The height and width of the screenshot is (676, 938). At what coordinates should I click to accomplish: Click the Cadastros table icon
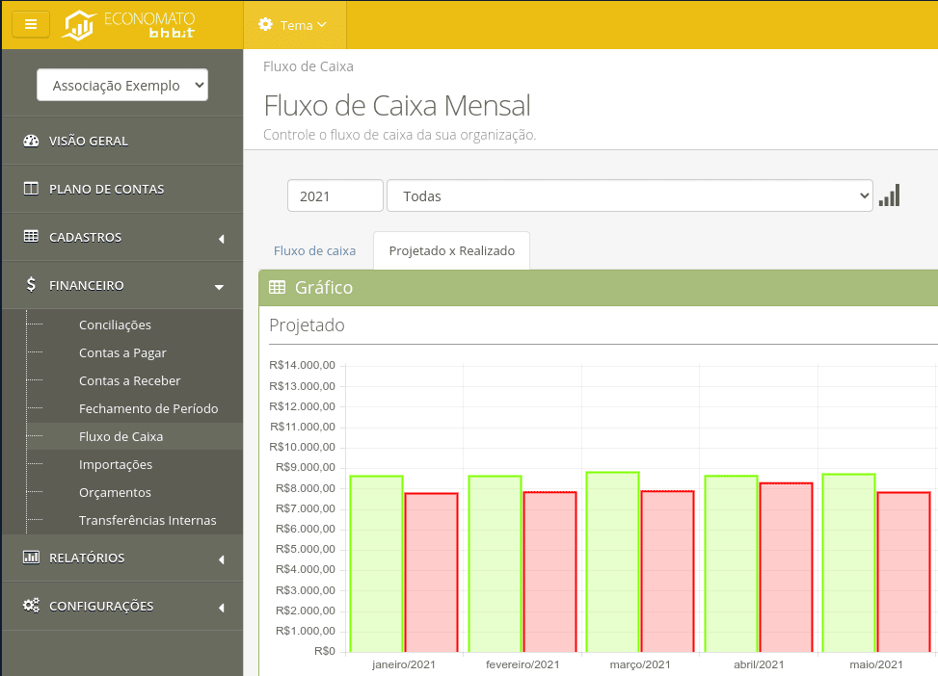pyautogui.click(x=31, y=236)
